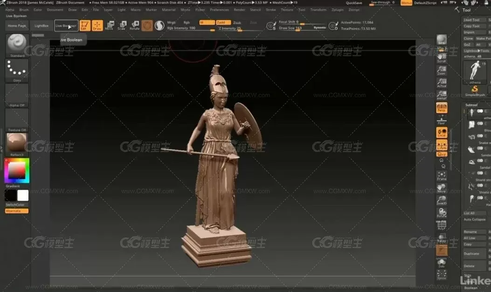Enable the Rgb channel button
491x292 pixels.
click(x=187, y=22)
